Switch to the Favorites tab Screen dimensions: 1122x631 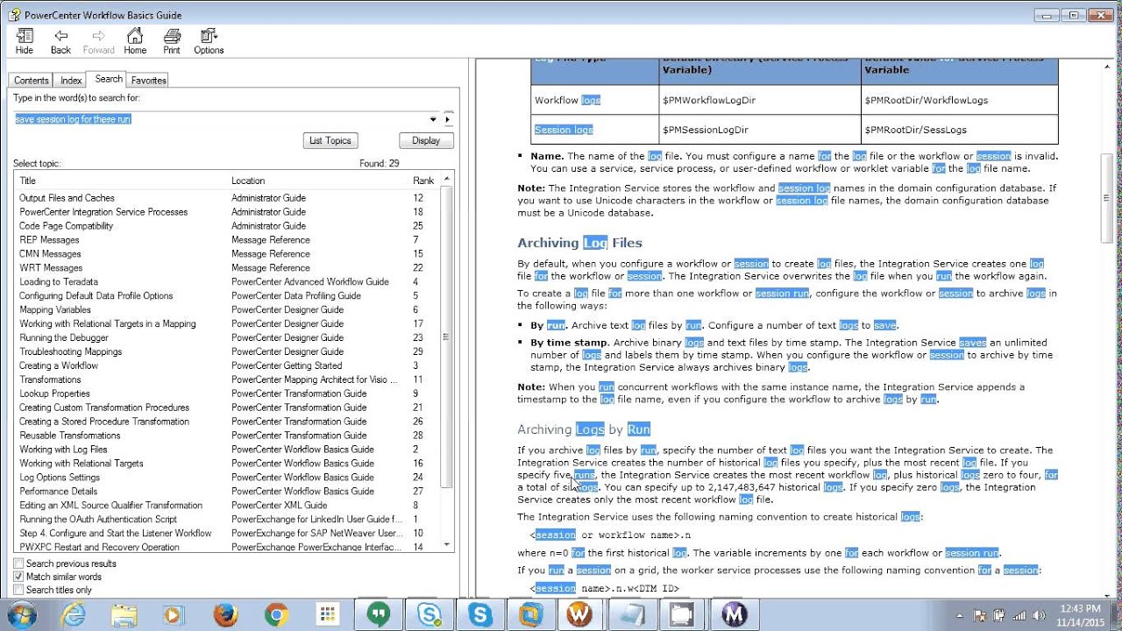pyautogui.click(x=148, y=81)
